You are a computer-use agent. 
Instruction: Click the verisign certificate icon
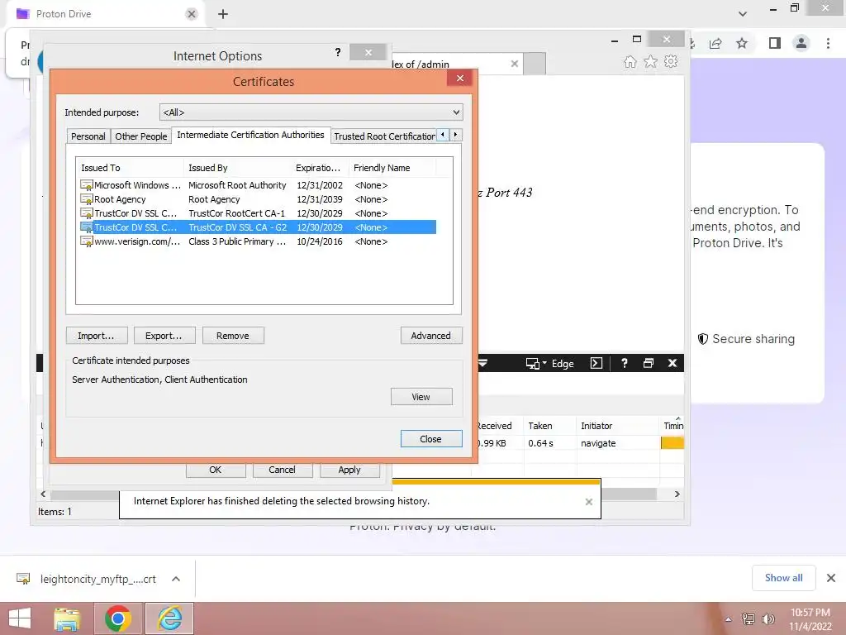pyautogui.click(x=86, y=241)
